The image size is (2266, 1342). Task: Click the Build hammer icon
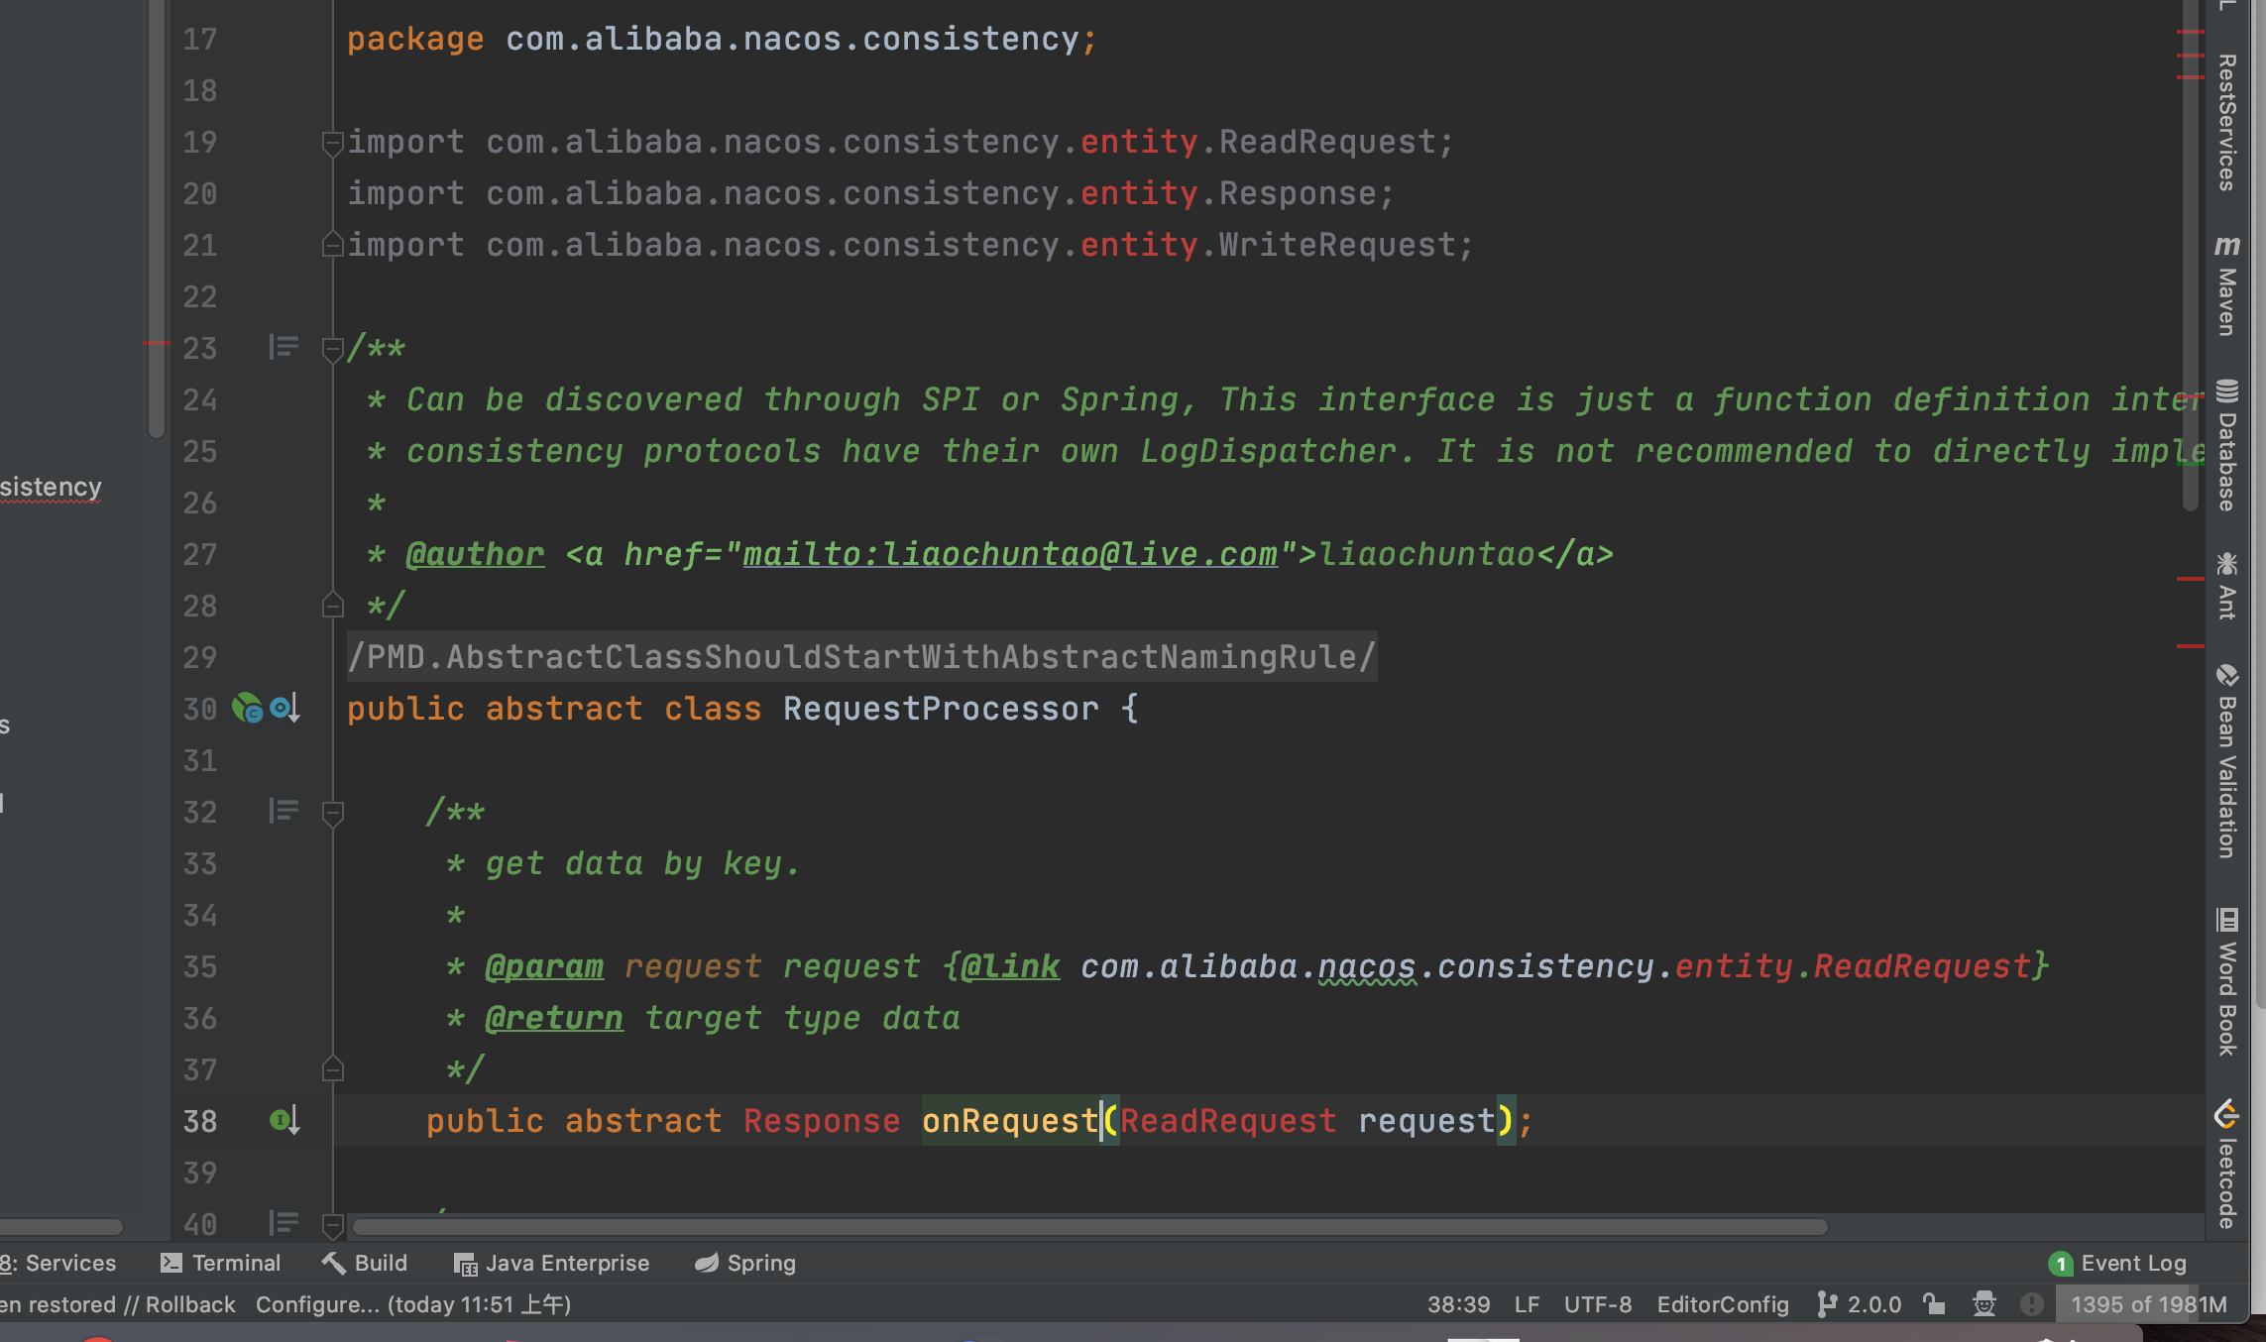[333, 1263]
